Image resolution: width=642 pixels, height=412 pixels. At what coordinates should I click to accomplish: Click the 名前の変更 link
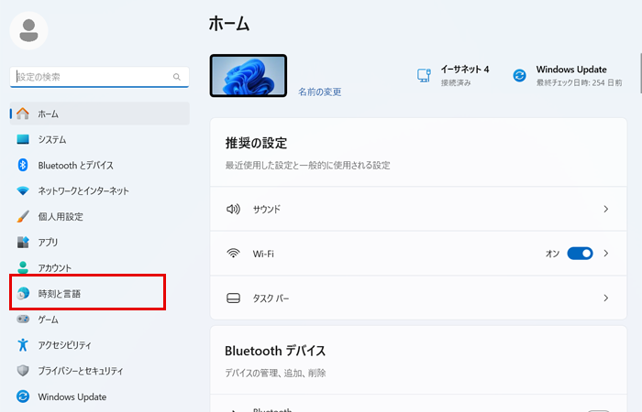tap(320, 92)
